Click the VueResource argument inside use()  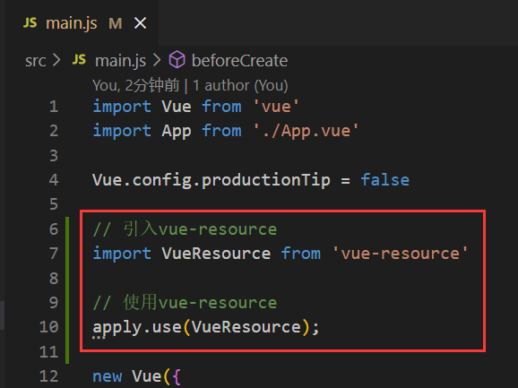pyautogui.click(x=246, y=327)
